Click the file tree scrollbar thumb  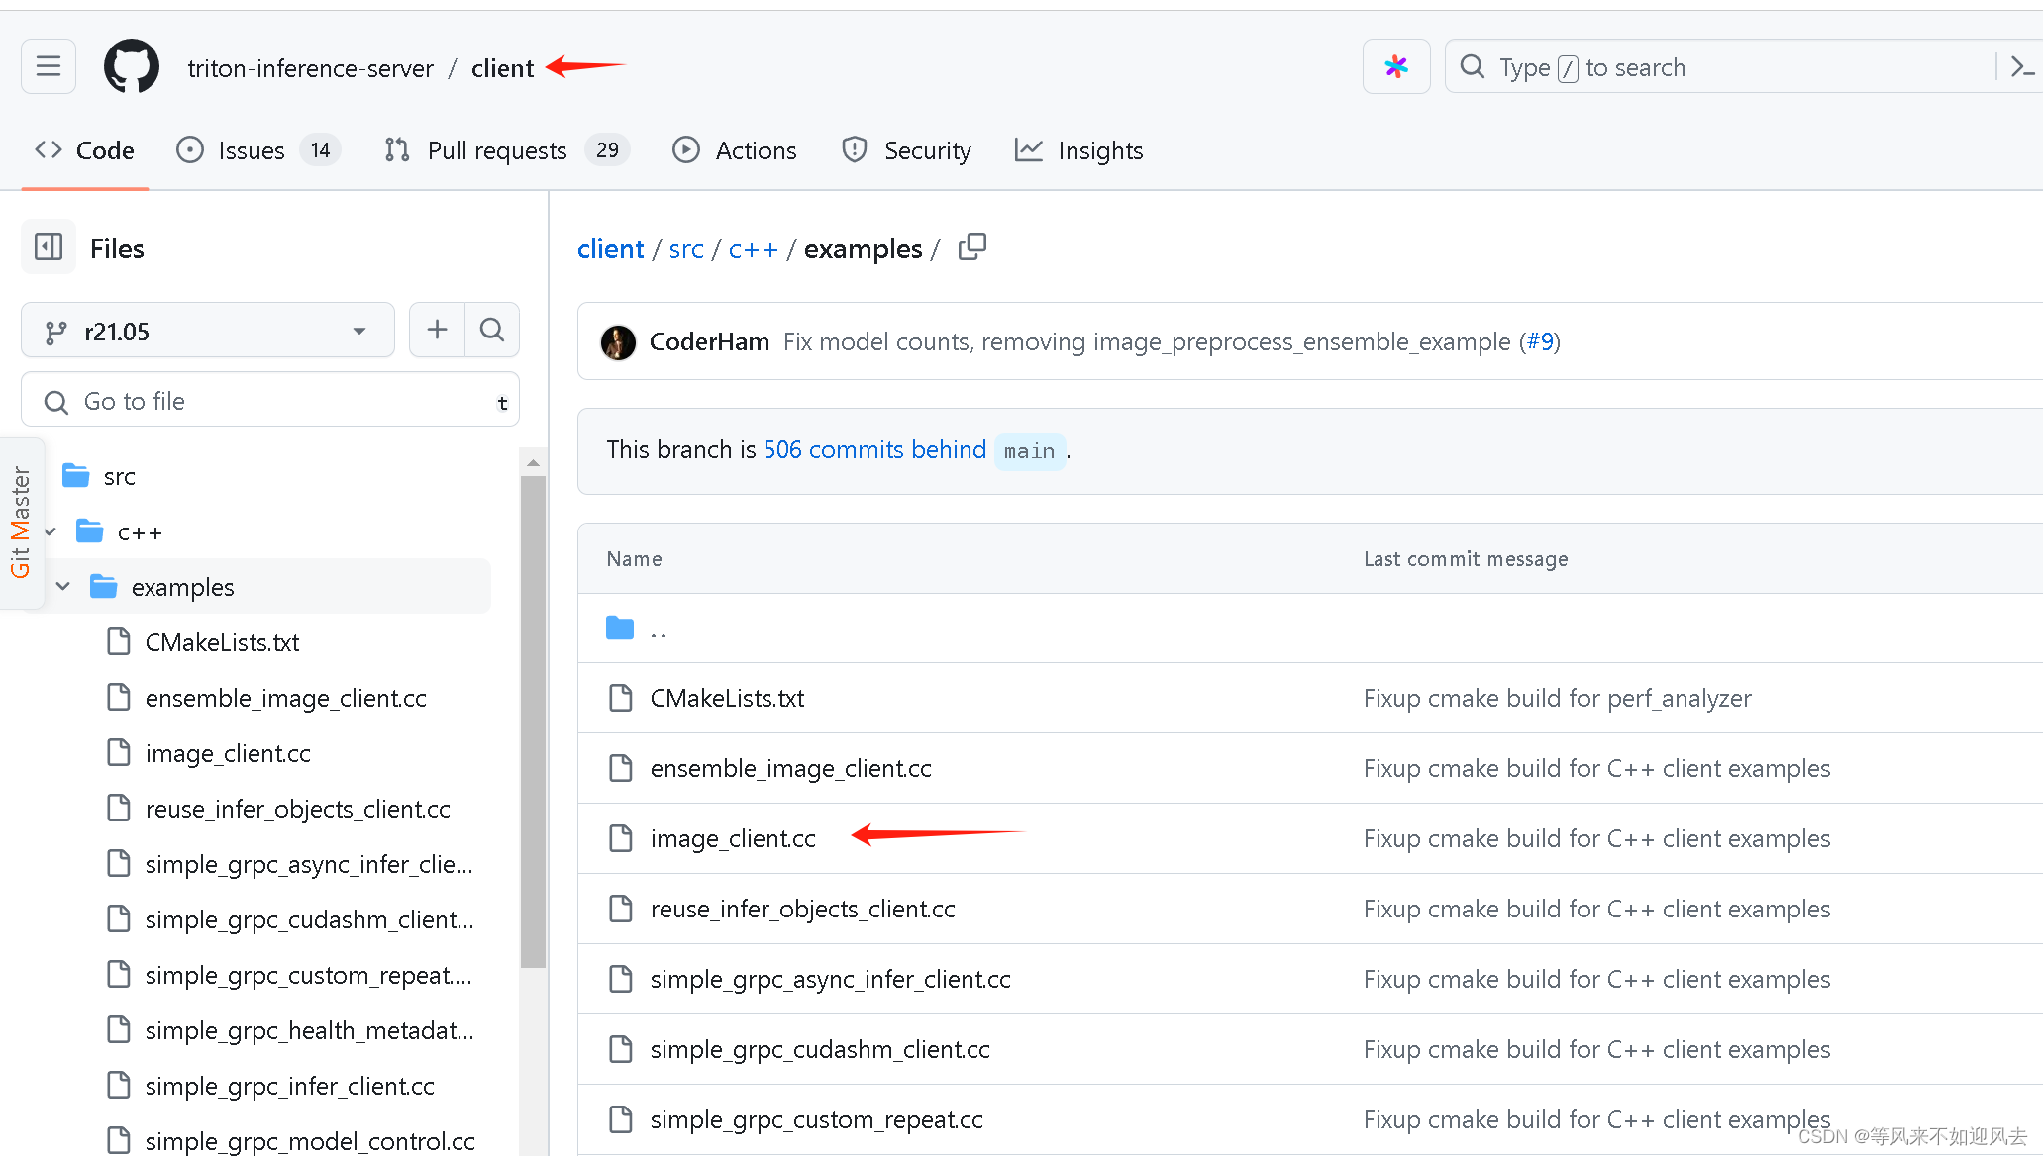[534, 722]
